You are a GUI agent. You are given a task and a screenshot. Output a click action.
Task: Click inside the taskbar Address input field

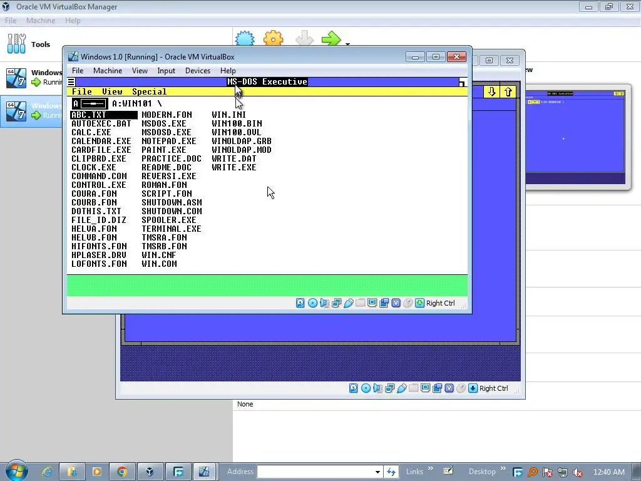pos(315,472)
